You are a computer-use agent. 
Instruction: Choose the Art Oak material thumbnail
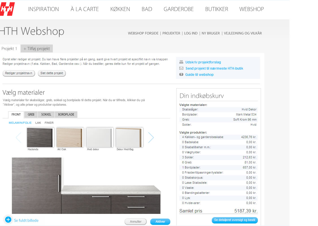point(70,137)
